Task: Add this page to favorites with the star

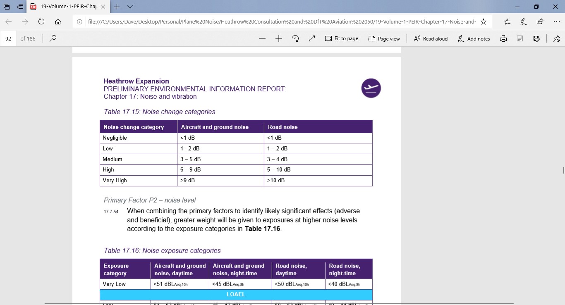Action: (x=484, y=22)
